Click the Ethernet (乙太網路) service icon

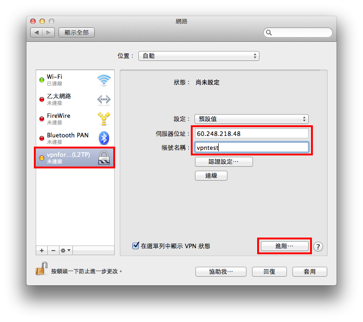104,100
